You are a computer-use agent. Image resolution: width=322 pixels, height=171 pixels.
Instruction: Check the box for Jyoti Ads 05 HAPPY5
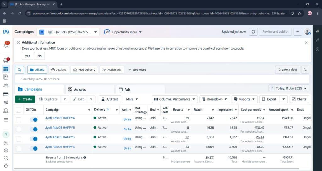tap(19, 129)
